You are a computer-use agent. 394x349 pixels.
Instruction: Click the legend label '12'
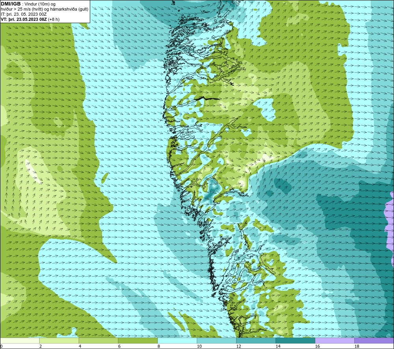click(x=238, y=347)
